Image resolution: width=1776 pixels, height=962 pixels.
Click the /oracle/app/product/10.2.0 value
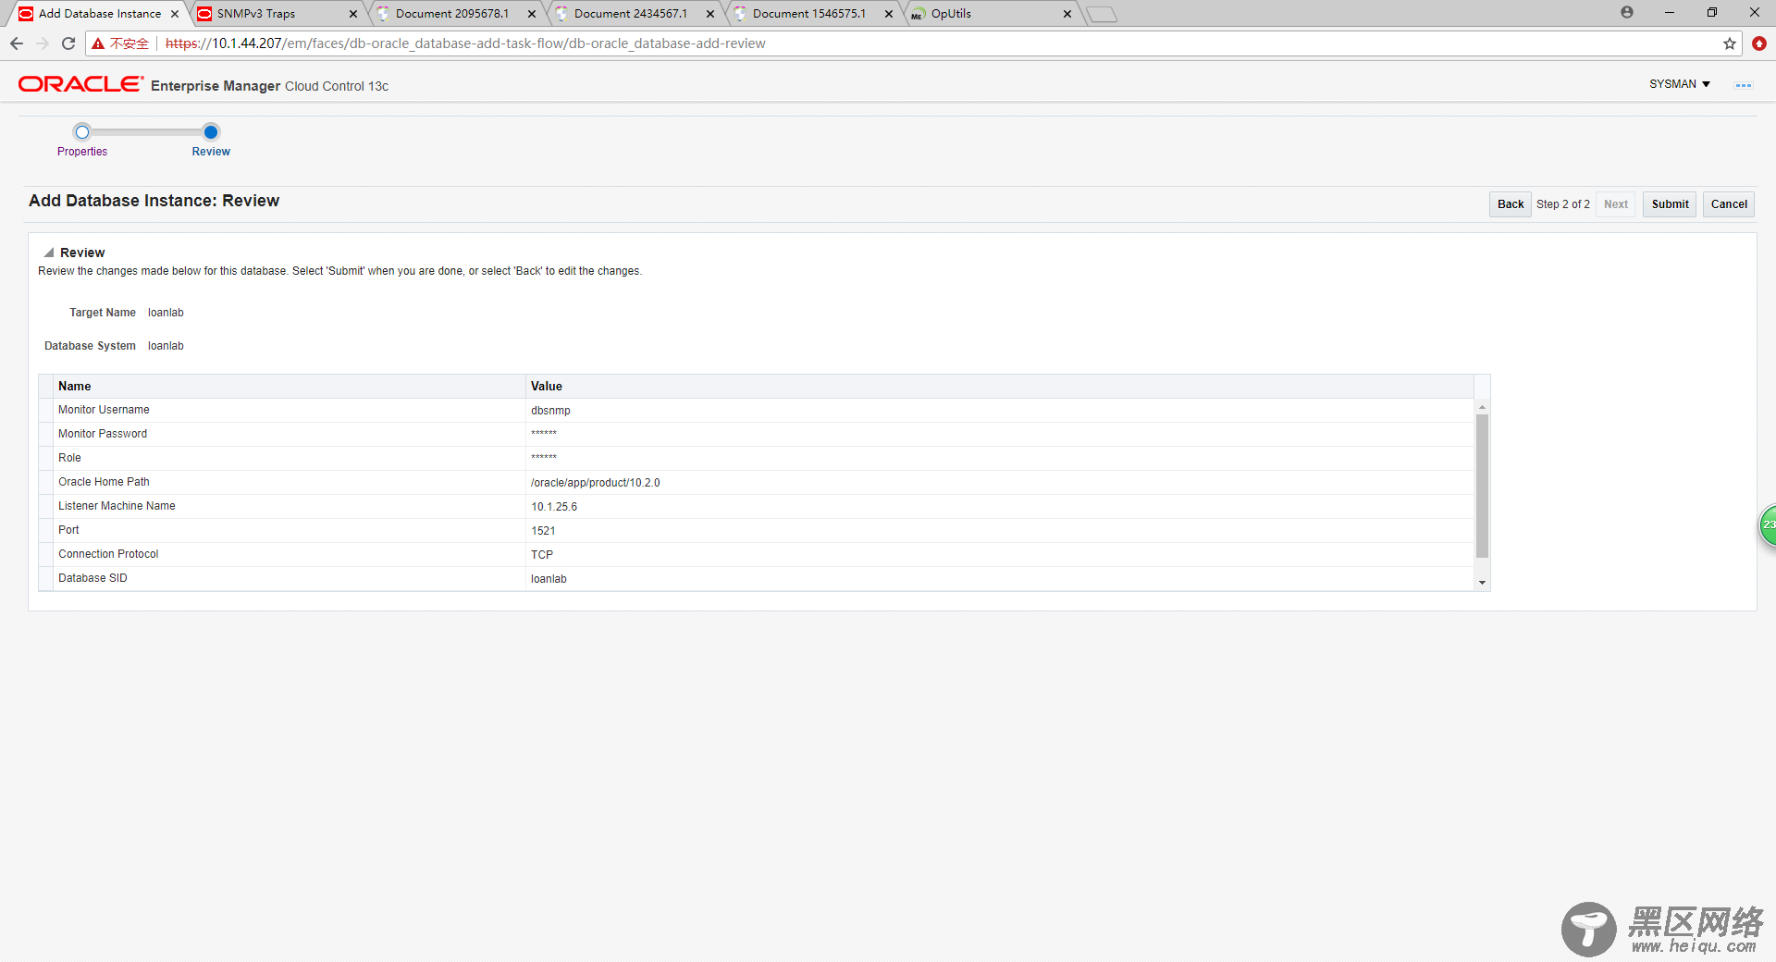tap(596, 483)
